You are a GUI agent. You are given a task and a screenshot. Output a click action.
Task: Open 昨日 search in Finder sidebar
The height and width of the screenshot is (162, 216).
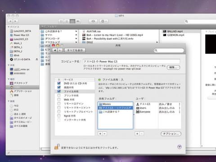tap(14, 110)
